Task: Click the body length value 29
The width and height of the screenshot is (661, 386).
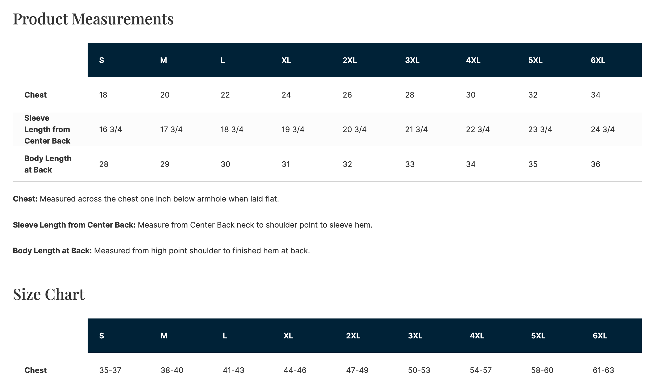Action: point(165,164)
